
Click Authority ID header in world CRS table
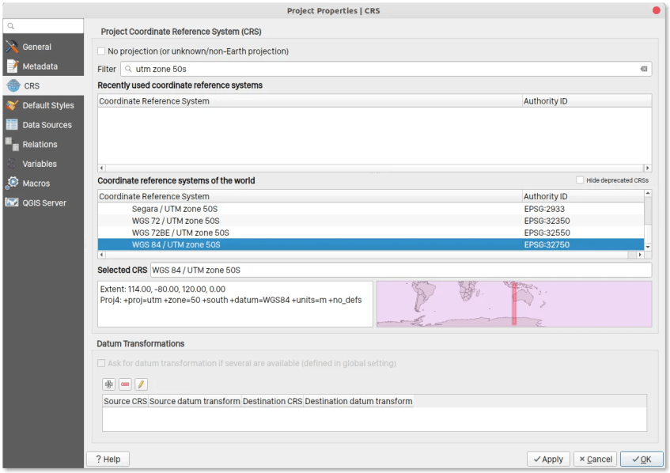point(583,196)
